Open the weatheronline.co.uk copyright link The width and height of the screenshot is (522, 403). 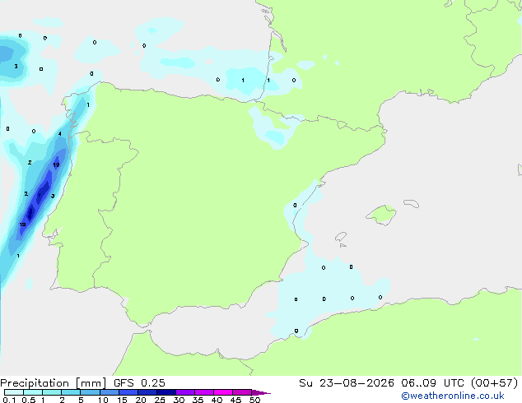tap(453, 396)
